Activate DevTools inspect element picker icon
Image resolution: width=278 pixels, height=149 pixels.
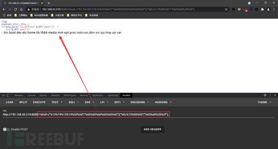3,95
